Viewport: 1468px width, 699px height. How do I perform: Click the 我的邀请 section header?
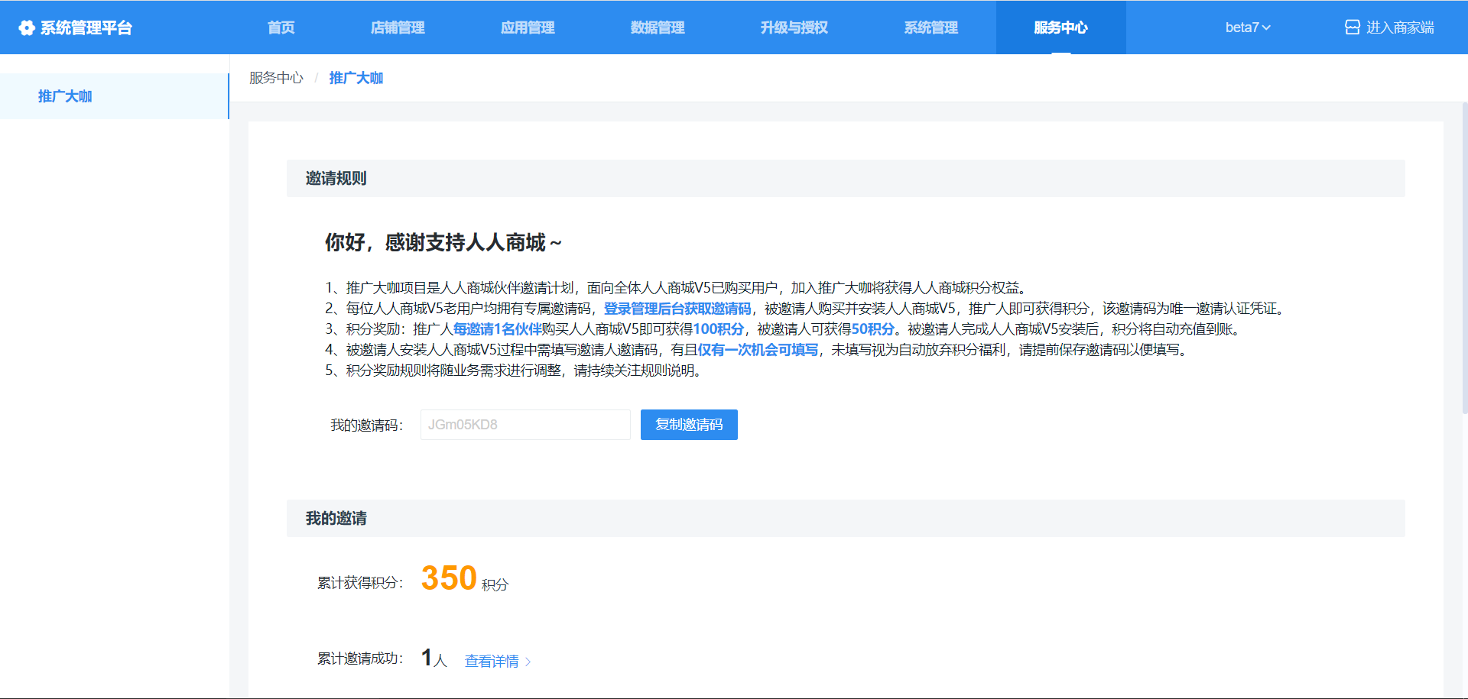pos(846,519)
